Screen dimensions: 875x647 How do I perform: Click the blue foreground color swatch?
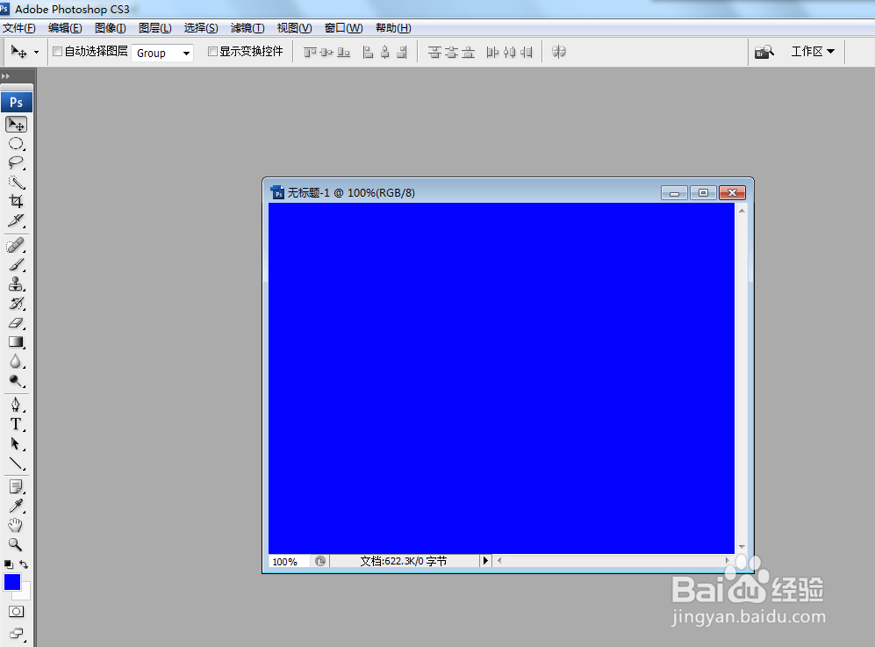coord(11,582)
